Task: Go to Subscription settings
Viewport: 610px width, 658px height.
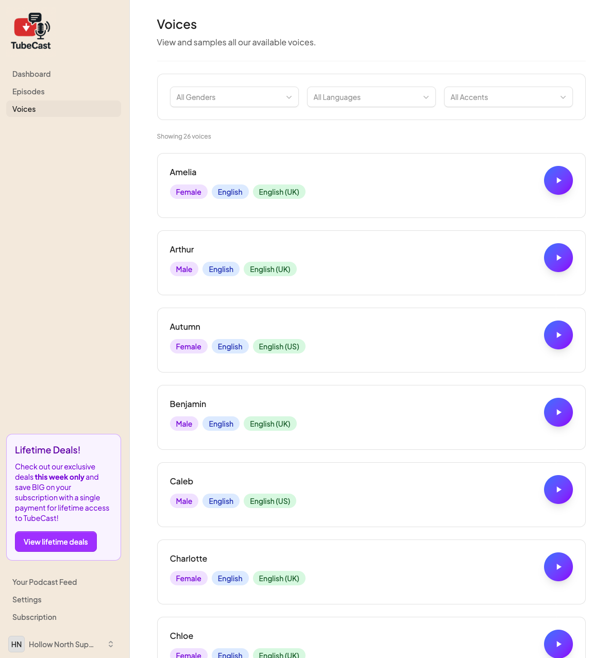Action: click(x=34, y=617)
